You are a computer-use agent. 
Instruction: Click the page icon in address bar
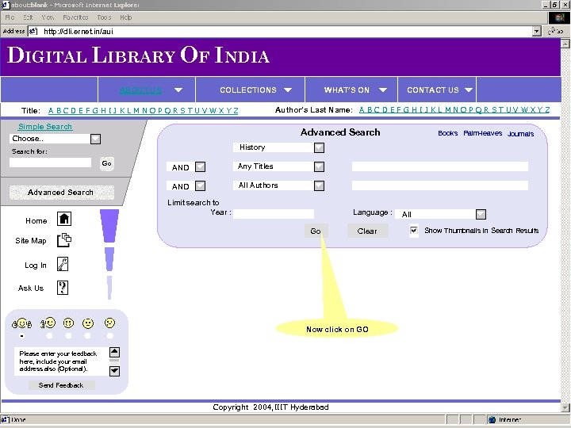33,31
